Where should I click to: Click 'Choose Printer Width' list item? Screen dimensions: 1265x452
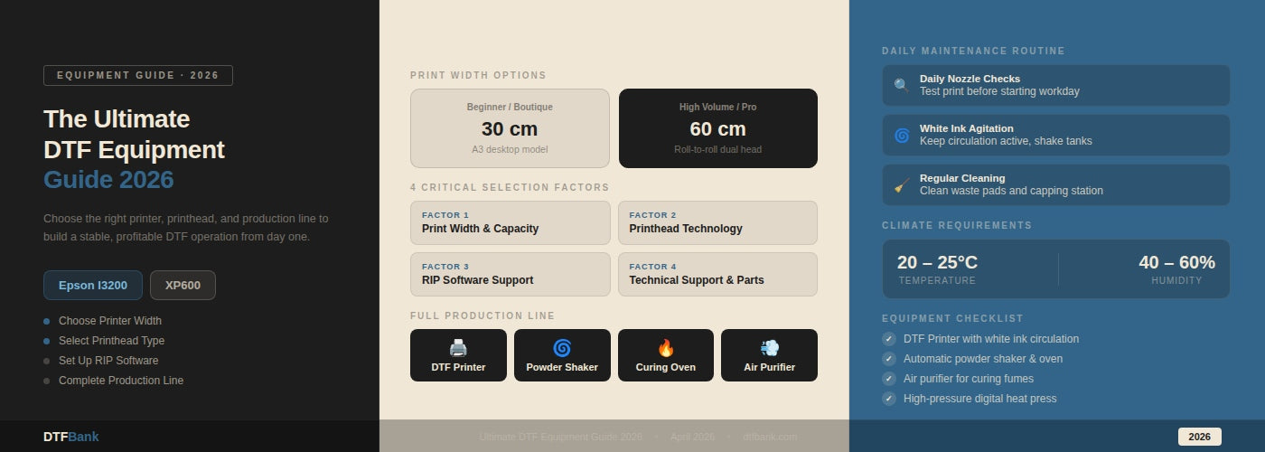[110, 321]
